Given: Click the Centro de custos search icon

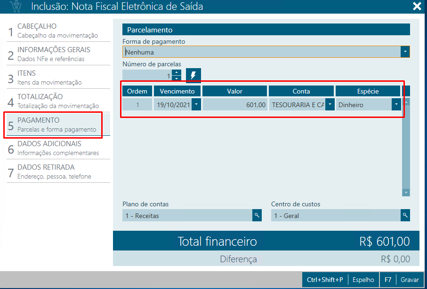Looking at the screenshot, I should [405, 215].
